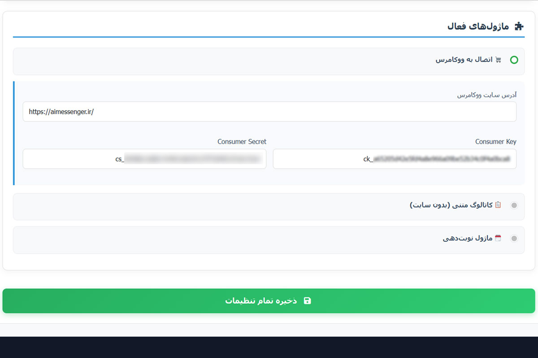Click the 'Consumer Key' field label
The width and height of the screenshot is (538, 358).
click(495, 141)
